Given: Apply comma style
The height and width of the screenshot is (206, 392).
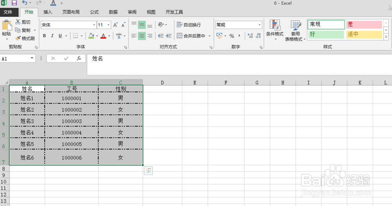Looking at the screenshot, I should [240, 36].
